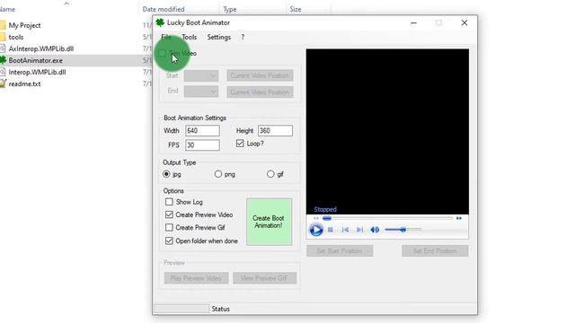Image resolution: width=575 pixels, height=323 pixels.
Task: Click the View Preview GIF button
Action: pos(264,278)
